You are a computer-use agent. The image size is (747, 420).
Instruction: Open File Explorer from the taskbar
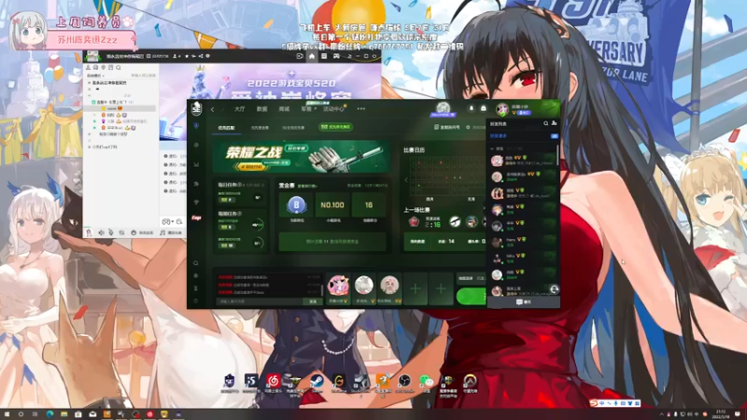63,414
